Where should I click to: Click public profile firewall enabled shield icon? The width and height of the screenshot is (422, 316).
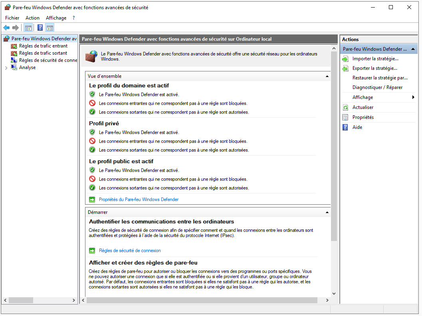92,170
